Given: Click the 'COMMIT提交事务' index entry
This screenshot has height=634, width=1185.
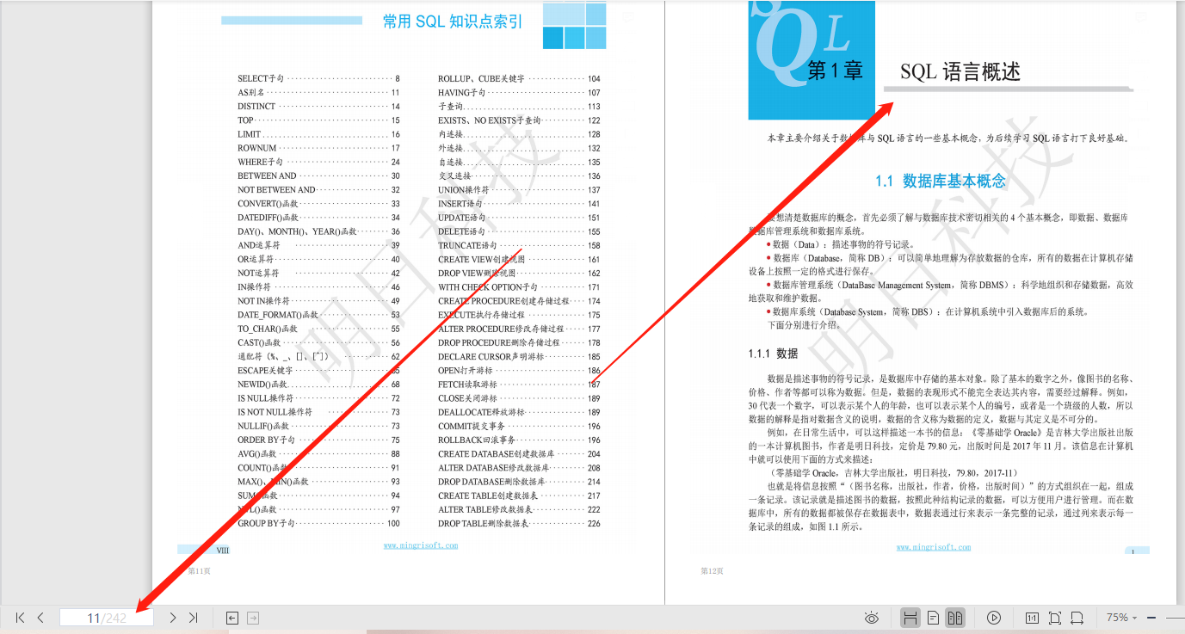Looking at the screenshot, I should click(519, 426).
